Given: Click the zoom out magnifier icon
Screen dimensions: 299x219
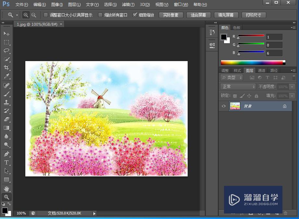Looking at the screenshot, I should tap(34, 15).
